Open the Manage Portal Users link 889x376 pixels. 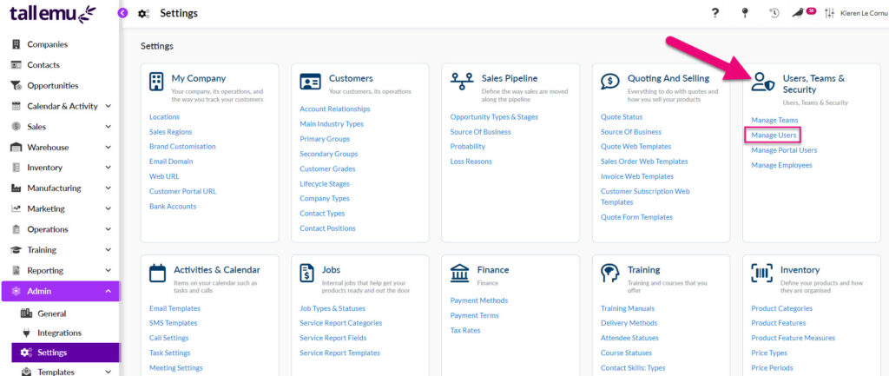click(784, 150)
